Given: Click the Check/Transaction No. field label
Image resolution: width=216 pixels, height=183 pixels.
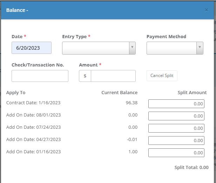Looking at the screenshot, I should tap(38, 65).
